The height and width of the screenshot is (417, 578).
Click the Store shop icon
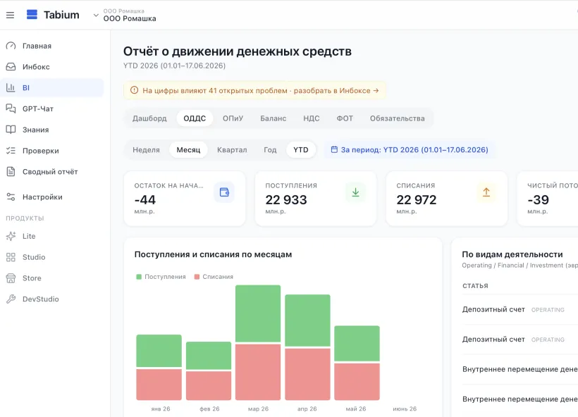pos(11,278)
